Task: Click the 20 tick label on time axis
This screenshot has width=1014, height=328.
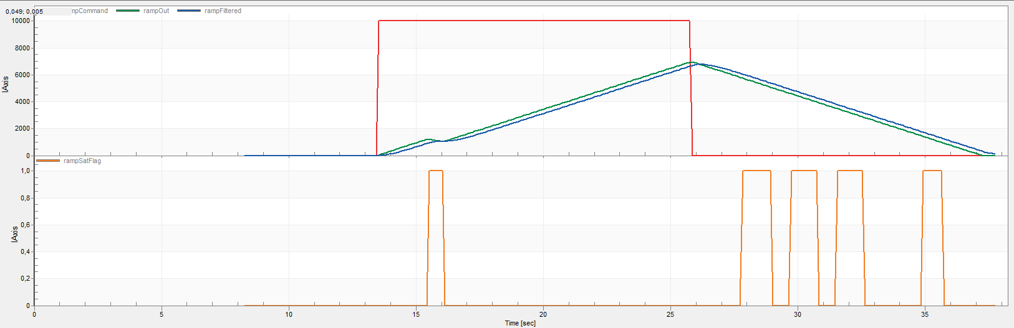Action: pyautogui.click(x=543, y=314)
